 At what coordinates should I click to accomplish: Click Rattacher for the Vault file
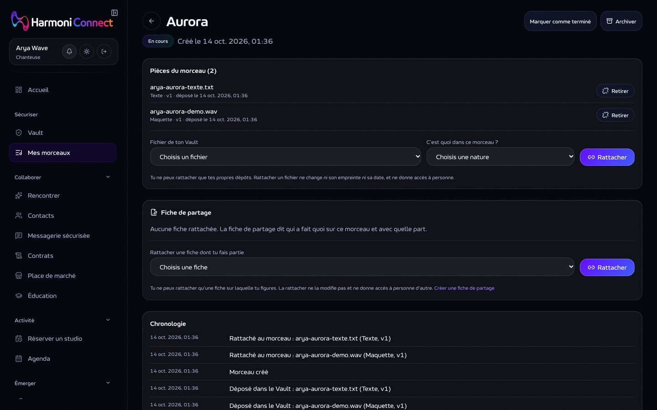(x=607, y=157)
